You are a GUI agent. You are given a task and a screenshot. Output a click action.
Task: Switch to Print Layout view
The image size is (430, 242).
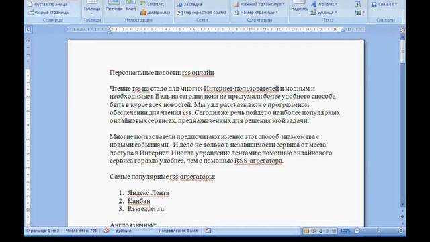pyautogui.click(x=306, y=231)
